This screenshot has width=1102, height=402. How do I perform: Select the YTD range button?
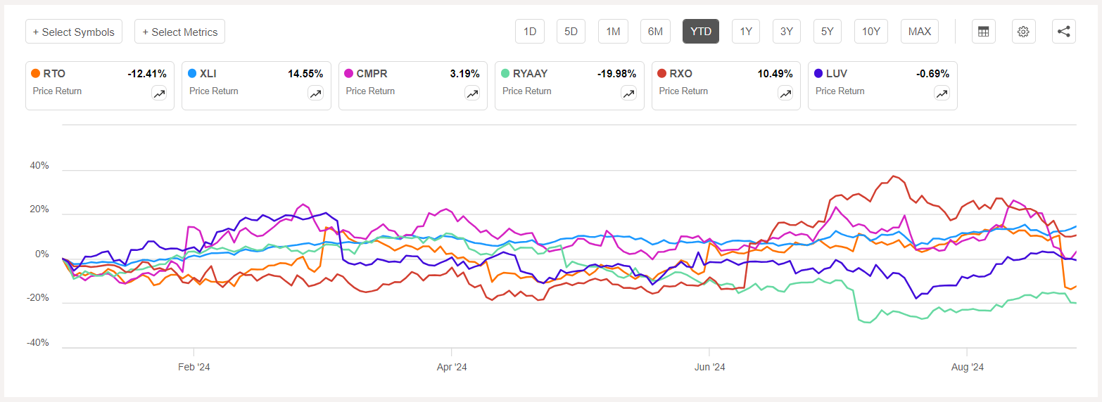(x=700, y=32)
